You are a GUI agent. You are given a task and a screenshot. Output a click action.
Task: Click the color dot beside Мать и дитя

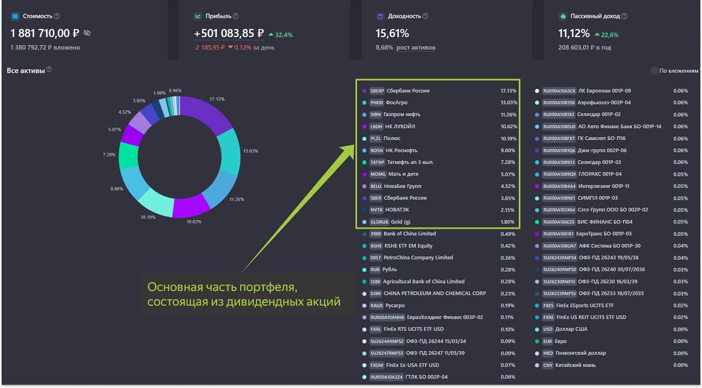point(365,174)
